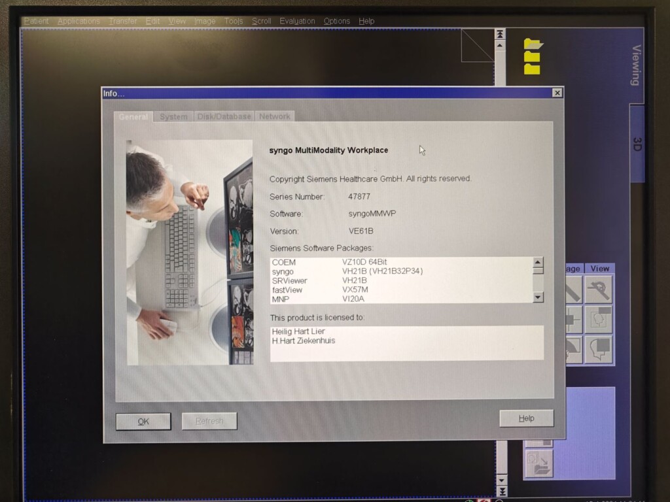Viewport: 670px width, 502px height.
Task: Switch to the System tab
Action: [x=173, y=116]
